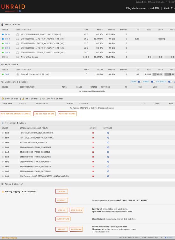Click the Disk 1 blue status square
Screen dimensions: 175x240
[3, 39]
